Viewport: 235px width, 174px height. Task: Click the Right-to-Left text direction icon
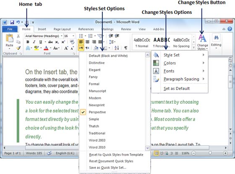tap(87, 48)
